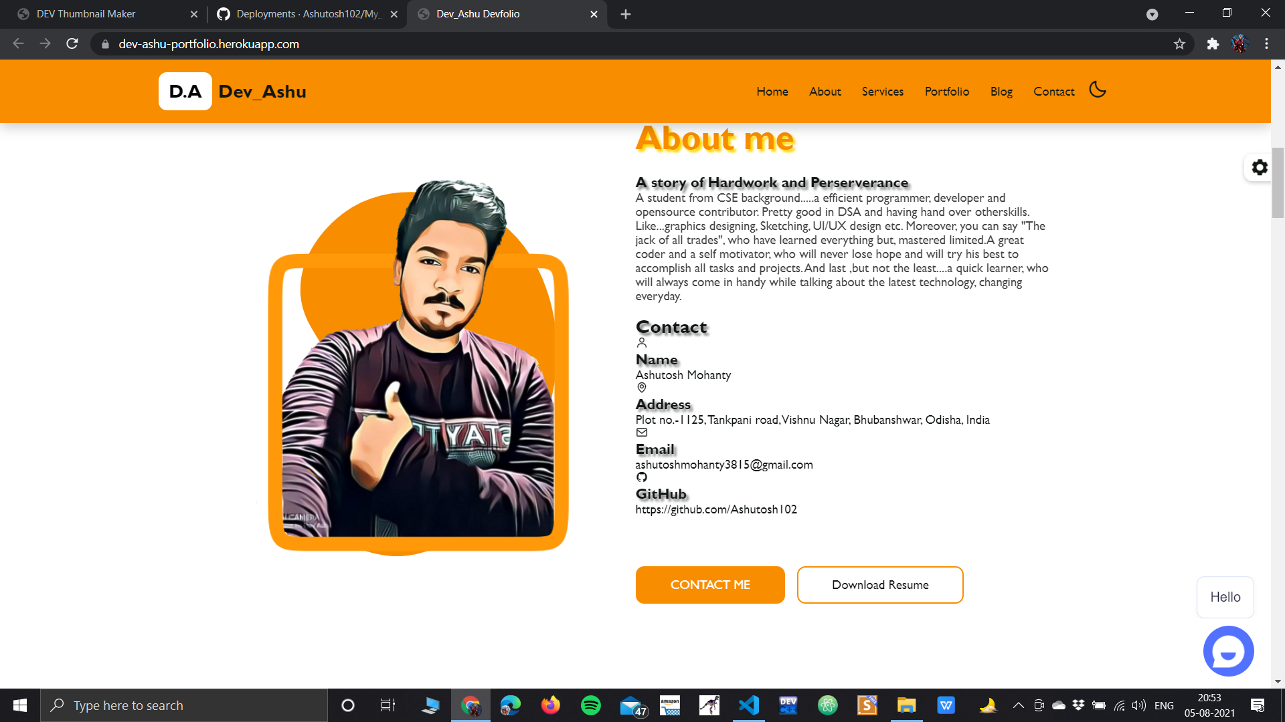Click the CONTACT ME button

pyautogui.click(x=709, y=584)
